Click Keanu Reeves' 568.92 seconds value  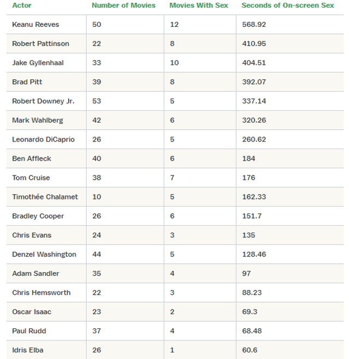[x=254, y=25]
